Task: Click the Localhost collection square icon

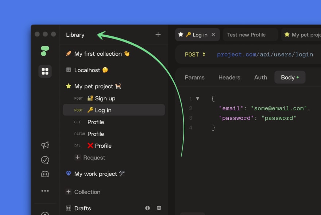Action: click(x=69, y=70)
